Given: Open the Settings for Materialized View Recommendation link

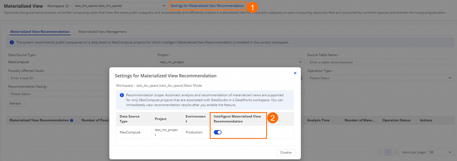Looking at the screenshot, I should tap(207, 6).
